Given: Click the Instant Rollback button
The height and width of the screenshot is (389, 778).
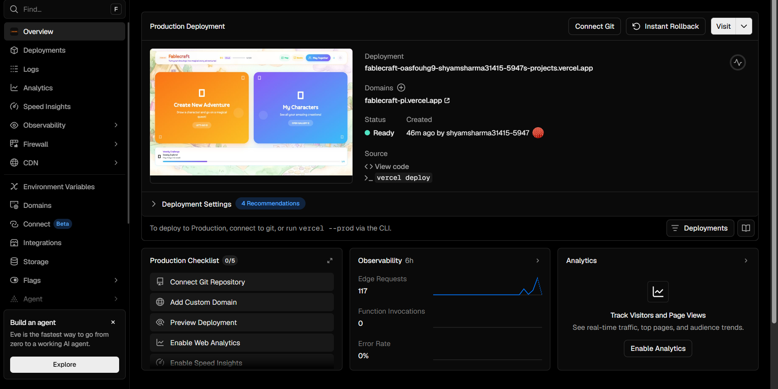Looking at the screenshot, I should click(666, 26).
